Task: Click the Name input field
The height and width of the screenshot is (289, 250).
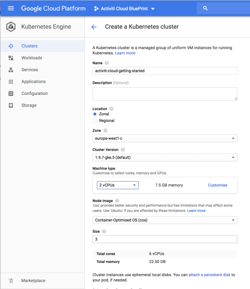Action: 165,71
